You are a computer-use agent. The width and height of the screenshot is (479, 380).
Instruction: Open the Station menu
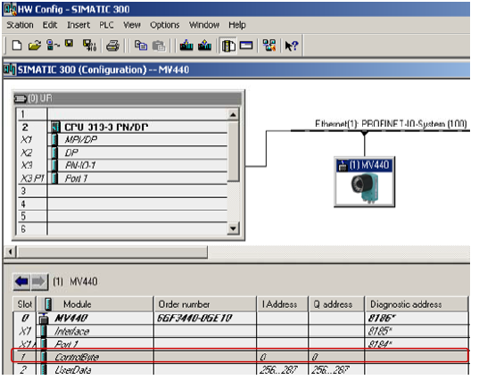pyautogui.click(x=20, y=25)
